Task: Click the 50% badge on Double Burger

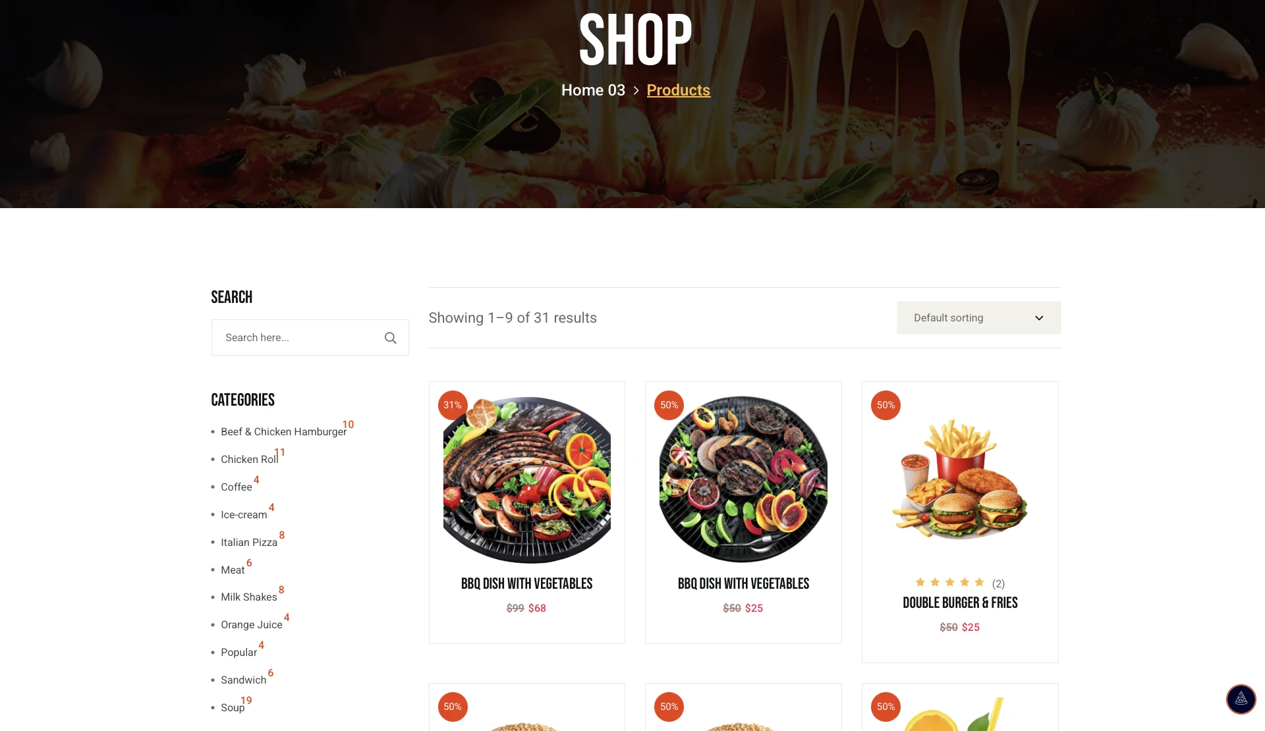Action: click(x=885, y=405)
